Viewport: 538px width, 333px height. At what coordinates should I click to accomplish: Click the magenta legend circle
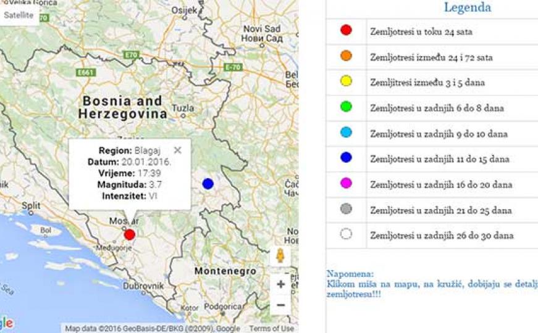tap(346, 183)
